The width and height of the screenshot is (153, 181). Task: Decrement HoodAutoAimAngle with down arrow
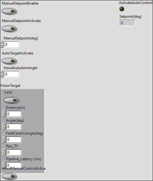pos(2,76)
